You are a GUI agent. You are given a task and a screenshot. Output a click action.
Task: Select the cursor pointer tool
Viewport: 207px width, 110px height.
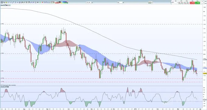pyautogui.click(x=2, y=2)
